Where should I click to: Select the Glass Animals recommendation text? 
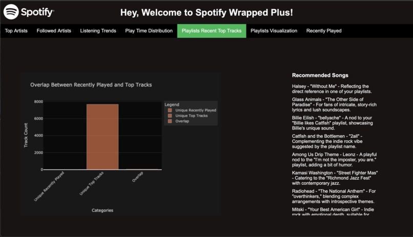tap(334, 105)
